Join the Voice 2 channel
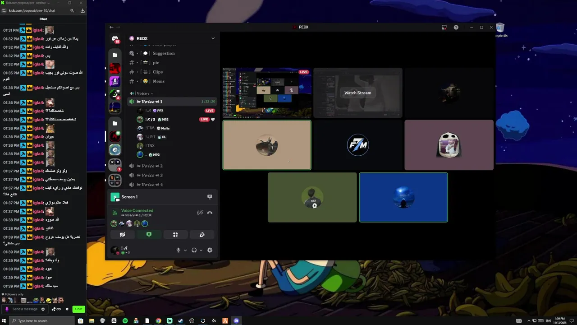The width and height of the screenshot is (577, 325). [172, 166]
